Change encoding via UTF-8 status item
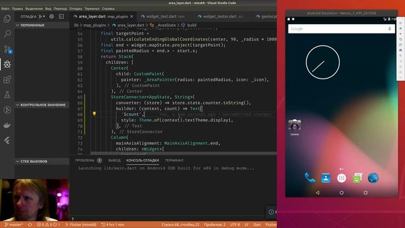Viewport: 405px width, 228px height. click(235, 225)
